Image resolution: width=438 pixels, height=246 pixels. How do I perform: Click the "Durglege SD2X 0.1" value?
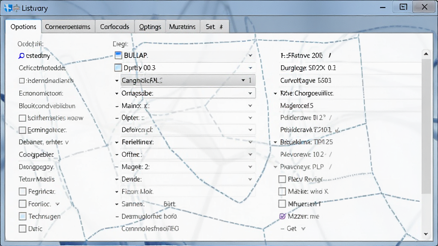point(308,68)
